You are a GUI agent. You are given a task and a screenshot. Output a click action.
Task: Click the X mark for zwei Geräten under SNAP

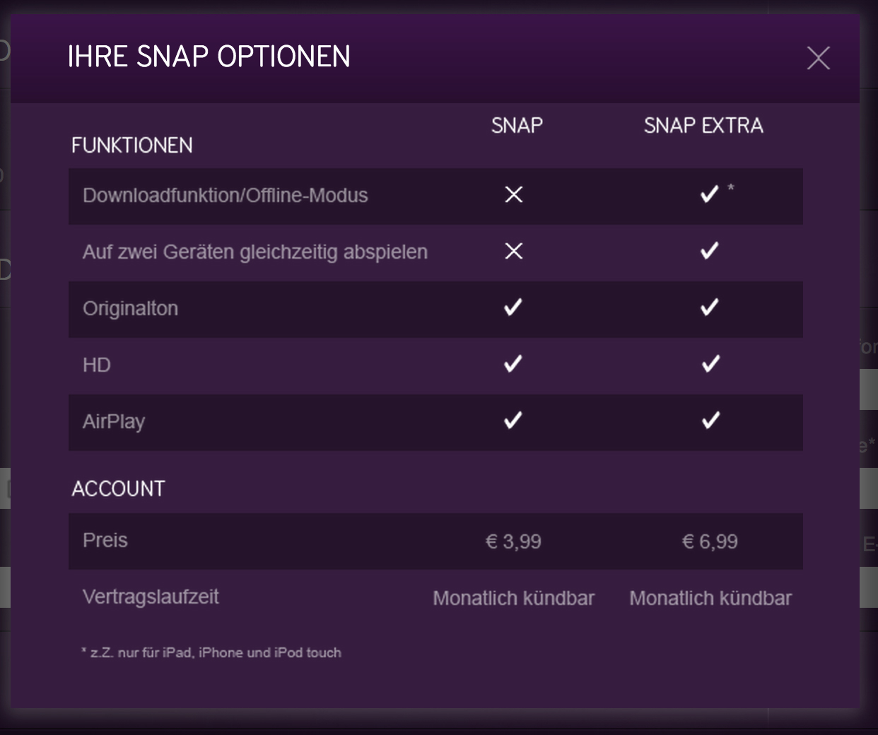pos(514,251)
